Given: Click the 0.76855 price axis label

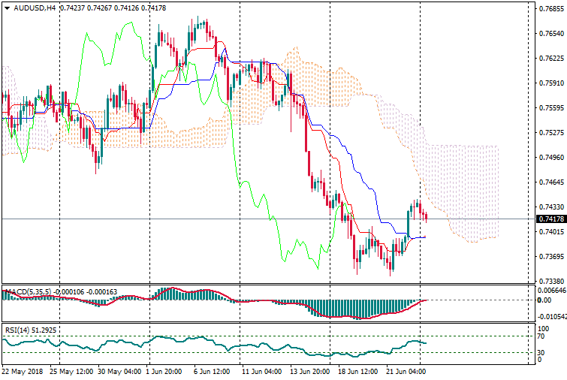Looking at the screenshot, I should pyautogui.click(x=550, y=9).
